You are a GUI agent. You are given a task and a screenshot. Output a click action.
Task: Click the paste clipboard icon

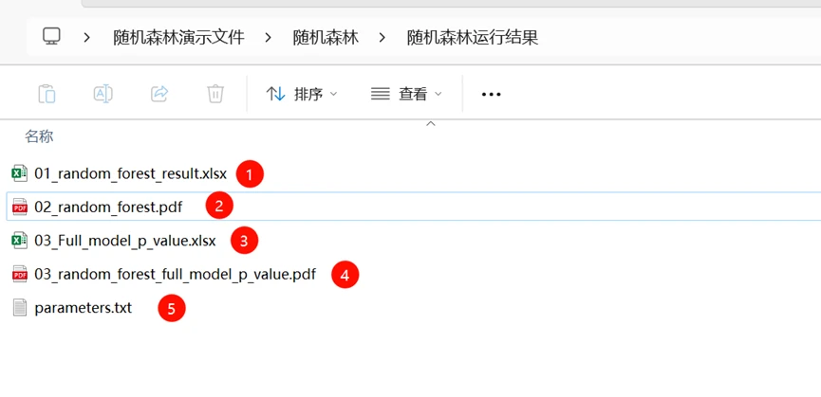click(47, 94)
